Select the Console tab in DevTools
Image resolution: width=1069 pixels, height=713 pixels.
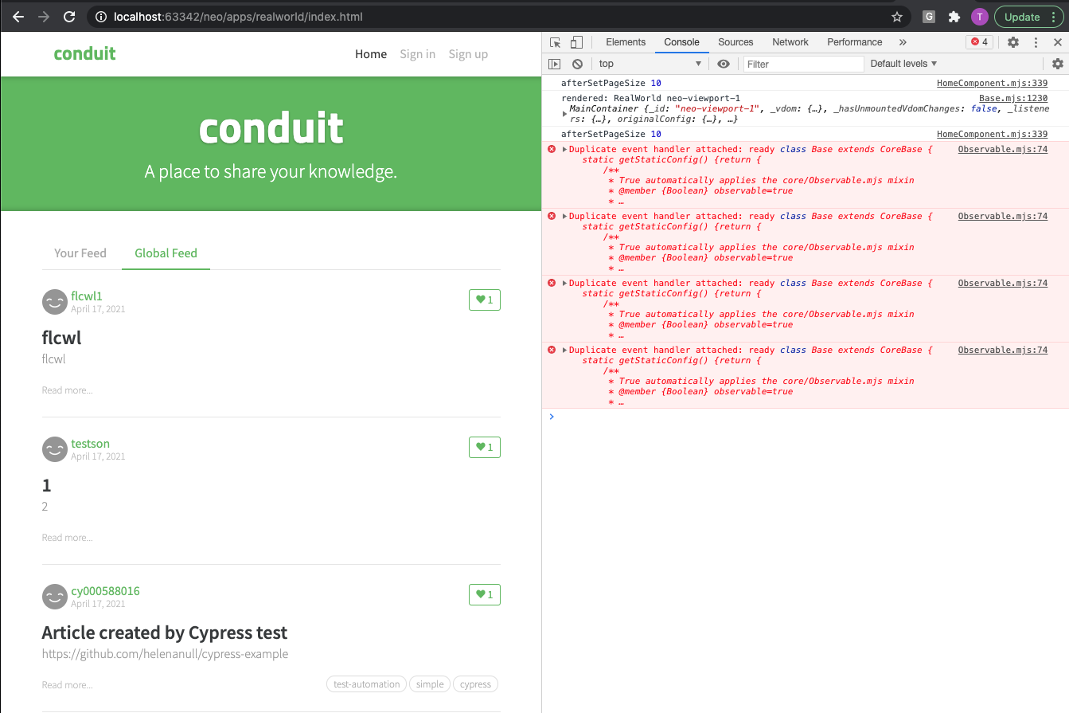tap(681, 42)
